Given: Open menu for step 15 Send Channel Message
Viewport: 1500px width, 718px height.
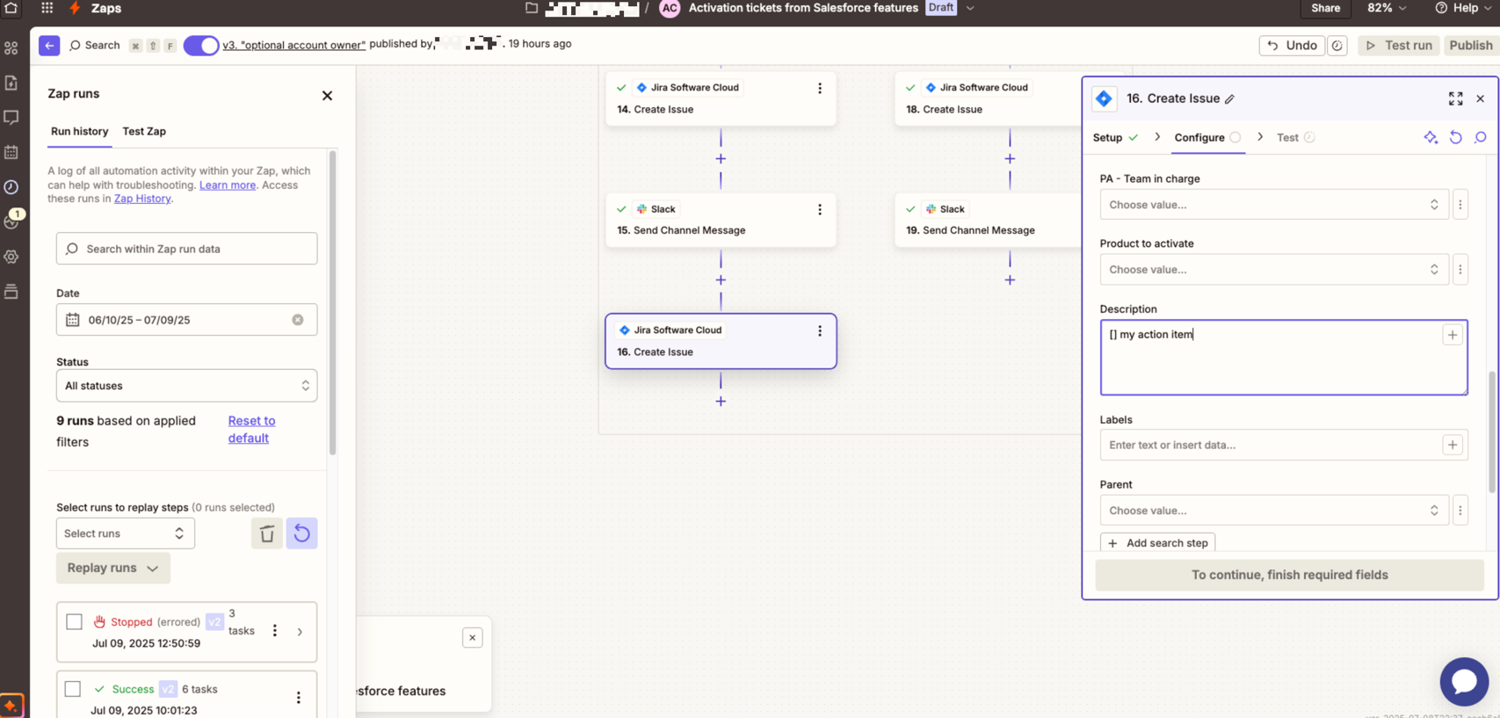Looking at the screenshot, I should (x=820, y=209).
